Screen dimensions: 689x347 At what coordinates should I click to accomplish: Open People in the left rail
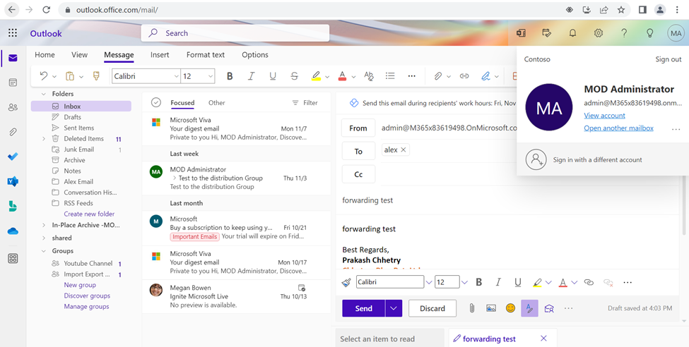[13, 107]
